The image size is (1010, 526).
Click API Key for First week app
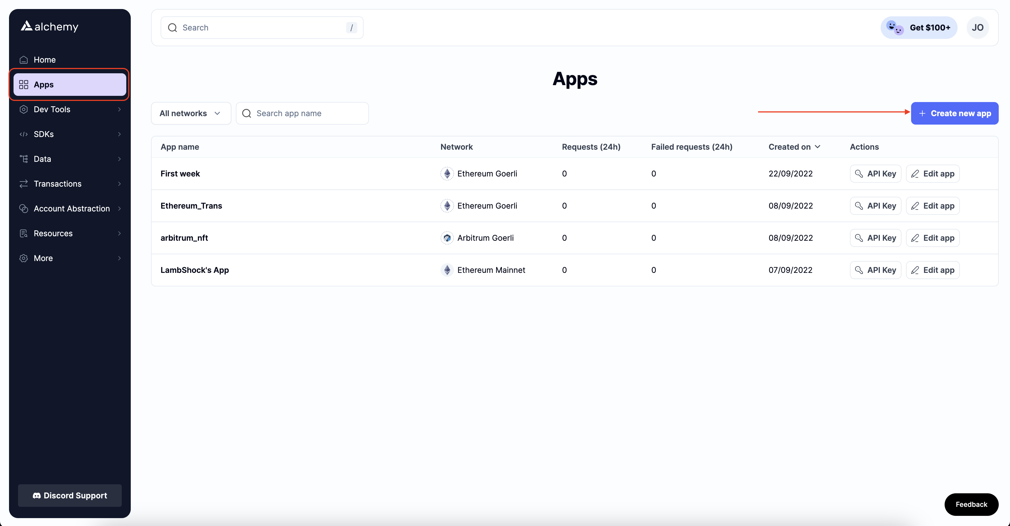pyautogui.click(x=876, y=174)
